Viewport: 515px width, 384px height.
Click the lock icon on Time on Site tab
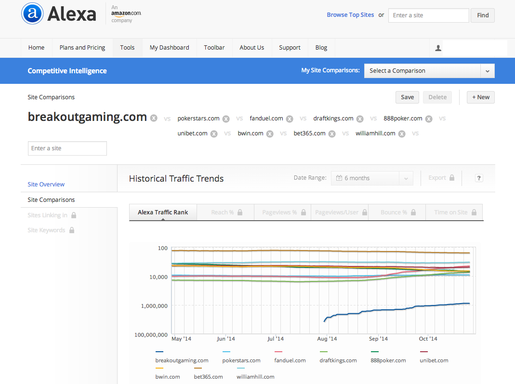(x=474, y=212)
